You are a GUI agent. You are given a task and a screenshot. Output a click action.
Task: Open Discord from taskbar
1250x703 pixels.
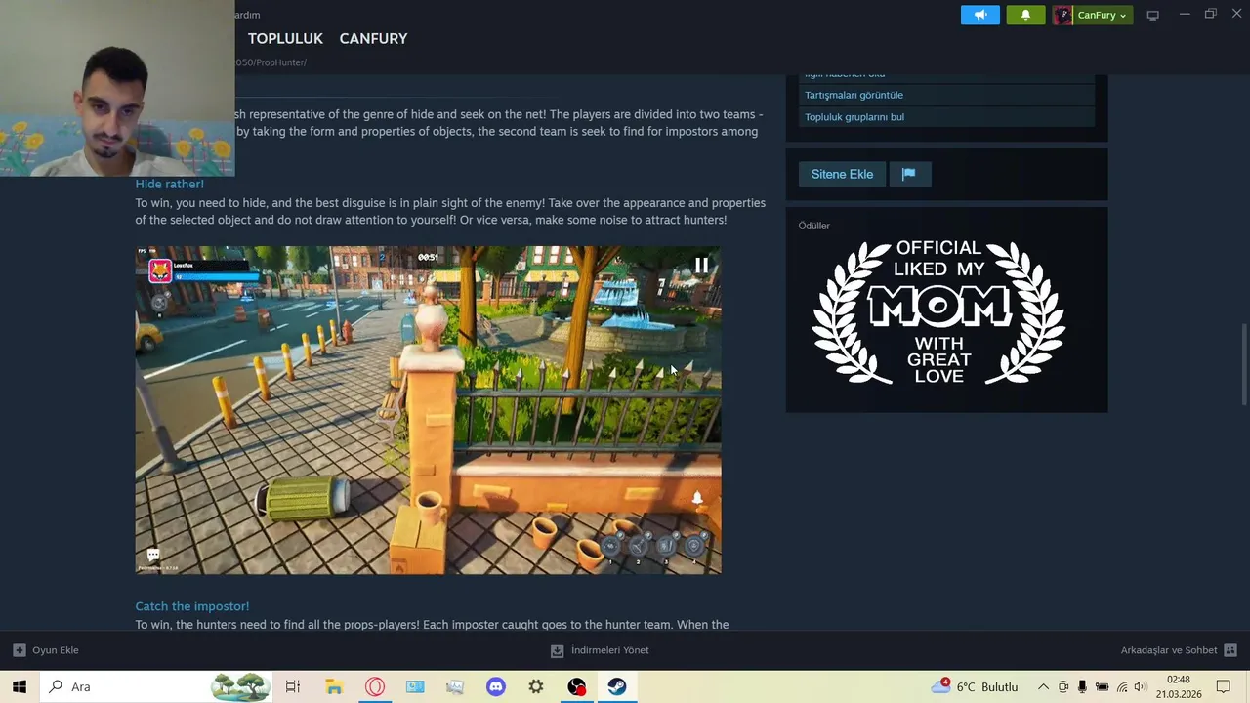coord(496,686)
